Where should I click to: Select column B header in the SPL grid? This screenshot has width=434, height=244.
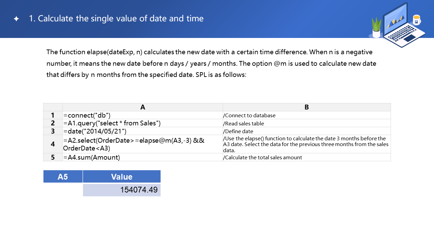[x=307, y=107]
